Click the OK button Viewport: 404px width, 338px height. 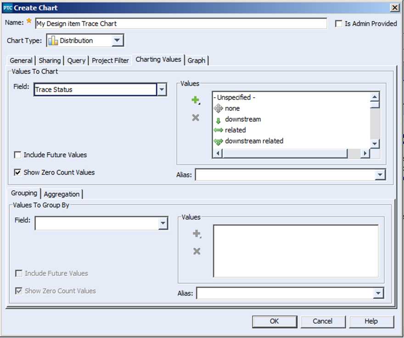click(x=275, y=321)
